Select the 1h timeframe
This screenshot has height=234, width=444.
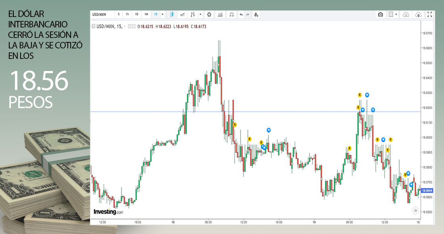pos(127,15)
